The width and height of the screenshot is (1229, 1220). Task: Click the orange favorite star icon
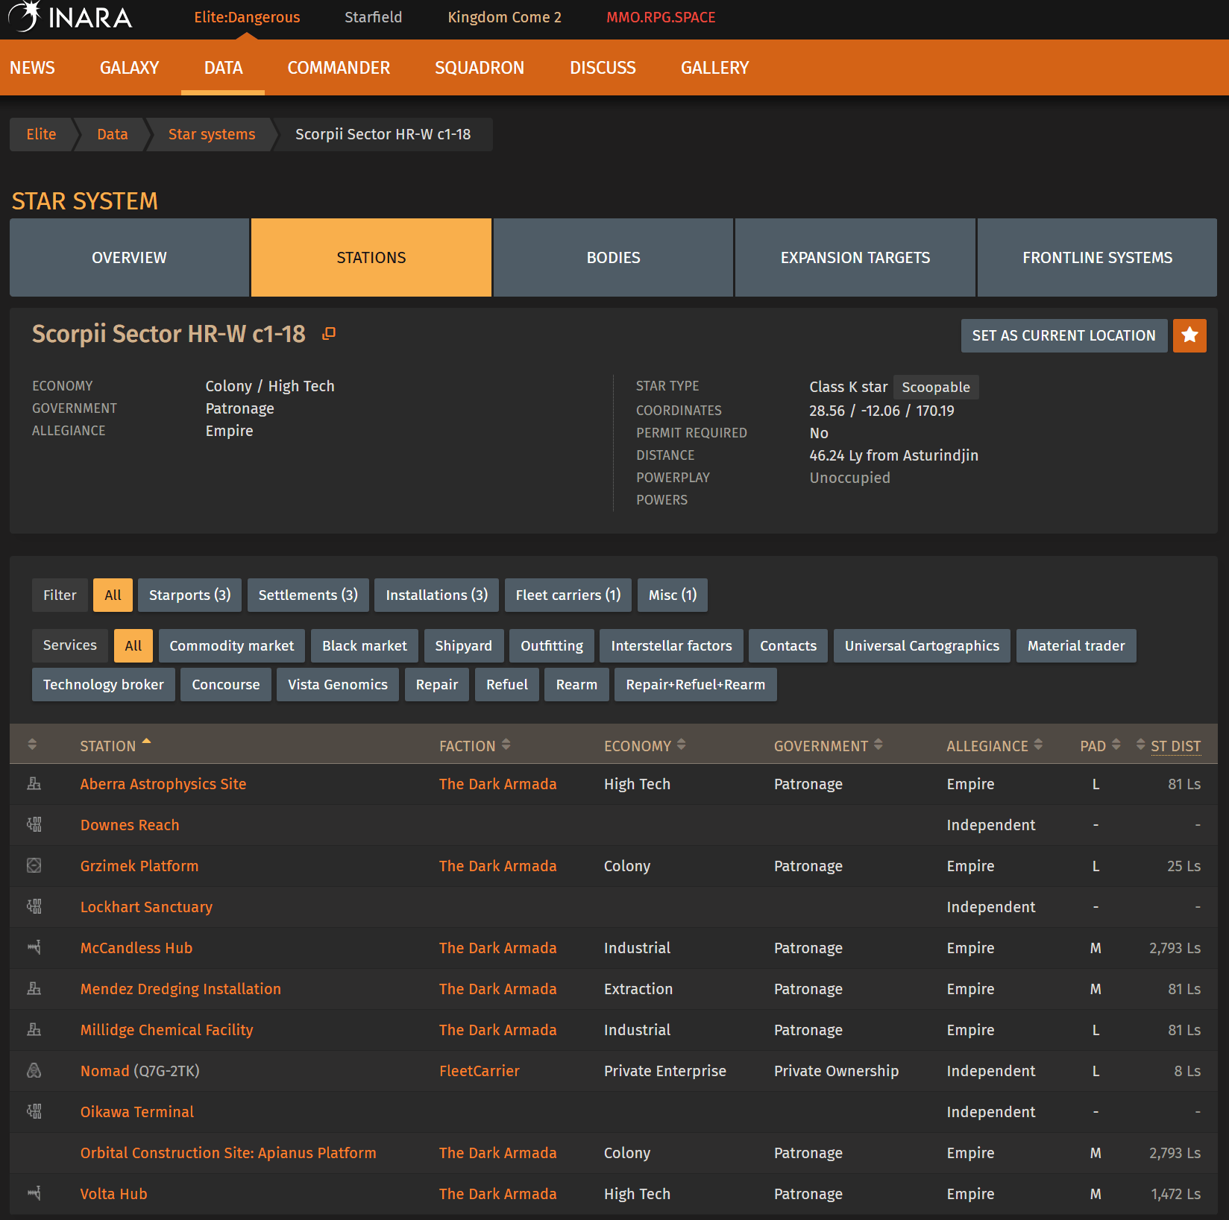coord(1189,335)
